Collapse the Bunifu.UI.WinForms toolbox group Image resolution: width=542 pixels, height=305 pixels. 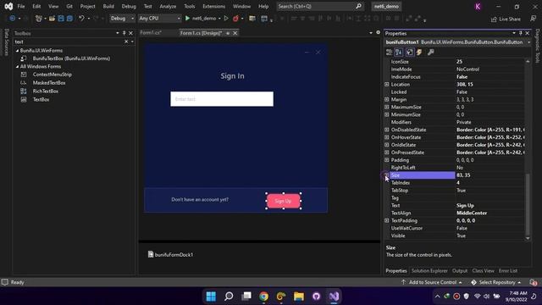17,51
